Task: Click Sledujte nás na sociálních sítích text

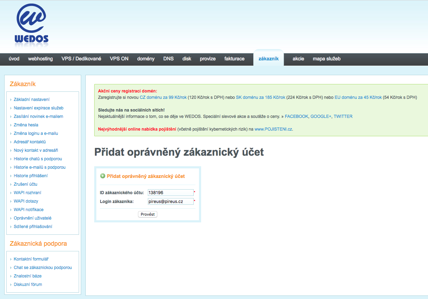Action: click(x=131, y=110)
